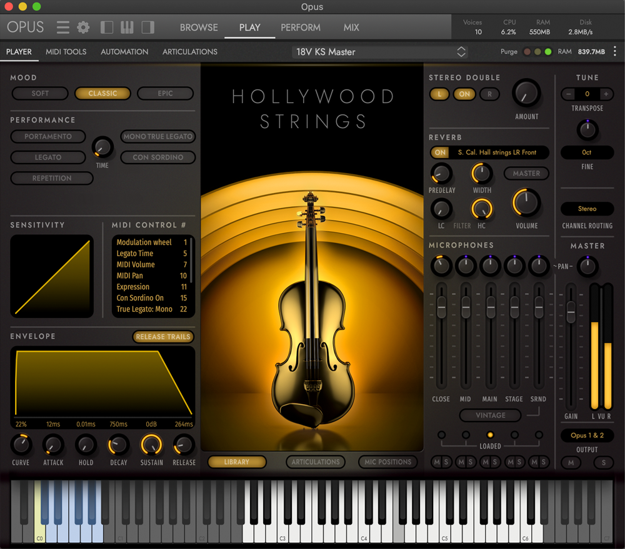Select the EPIC mood button
Screen dimensions: 625x549
coord(165,94)
